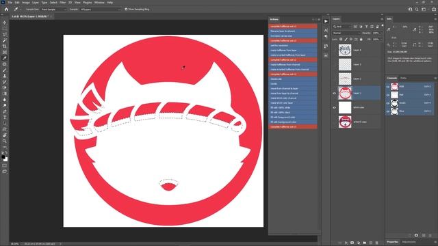Open the Search icon at top right
Screen dimensions: 438x246
417,9
